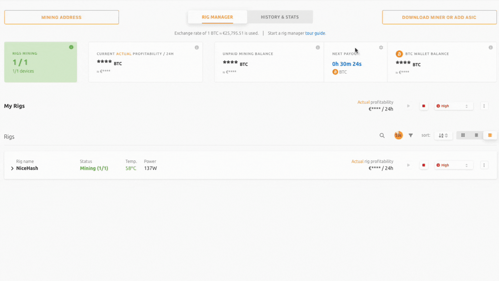
Task: Click the grid view layout icon
Action: pos(463,135)
